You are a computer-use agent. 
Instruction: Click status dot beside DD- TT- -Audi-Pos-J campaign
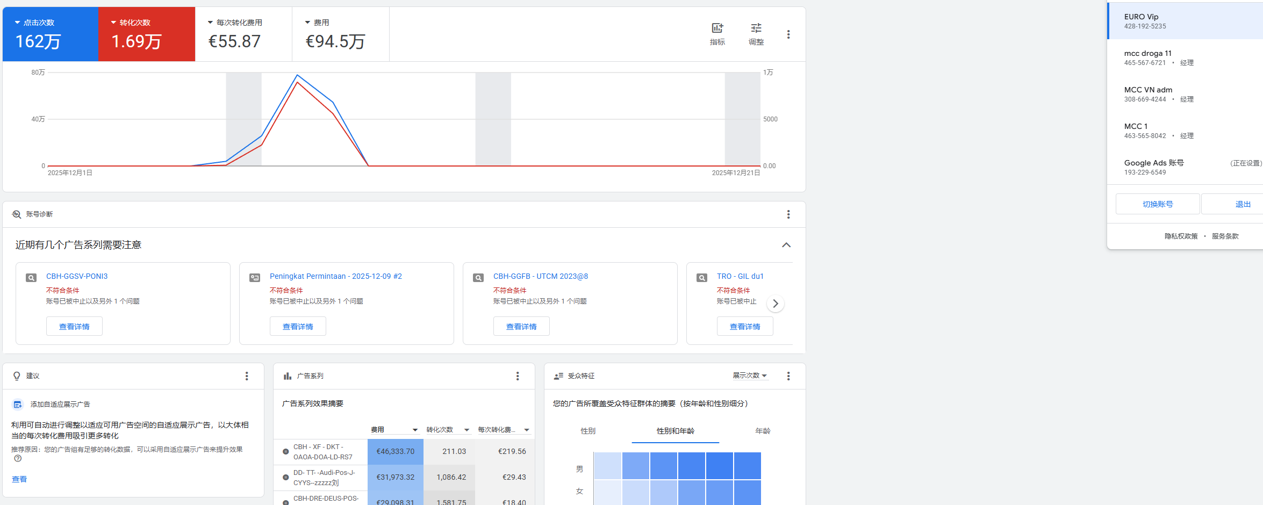(x=286, y=478)
